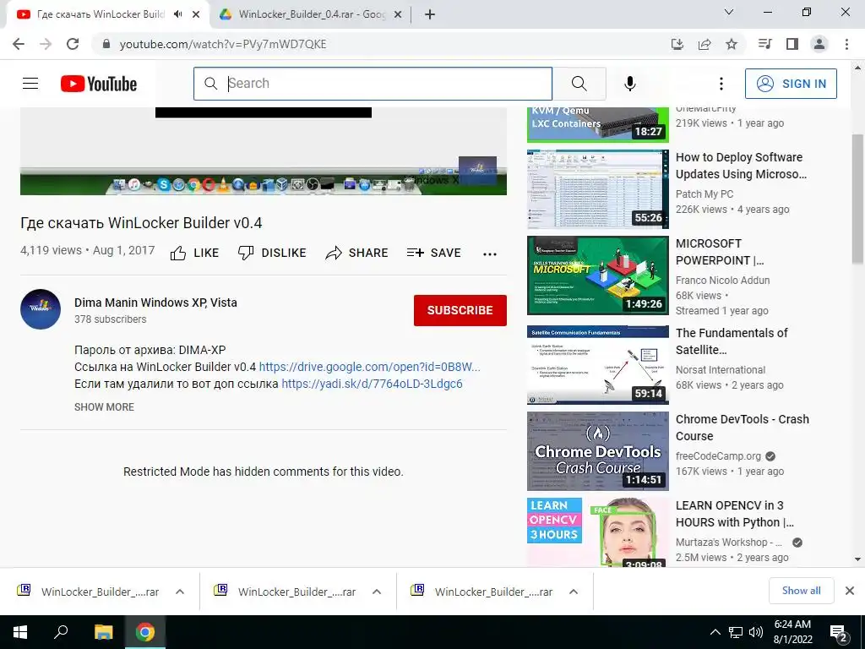
Task: Toggle Chrome side panel
Action: [792, 44]
